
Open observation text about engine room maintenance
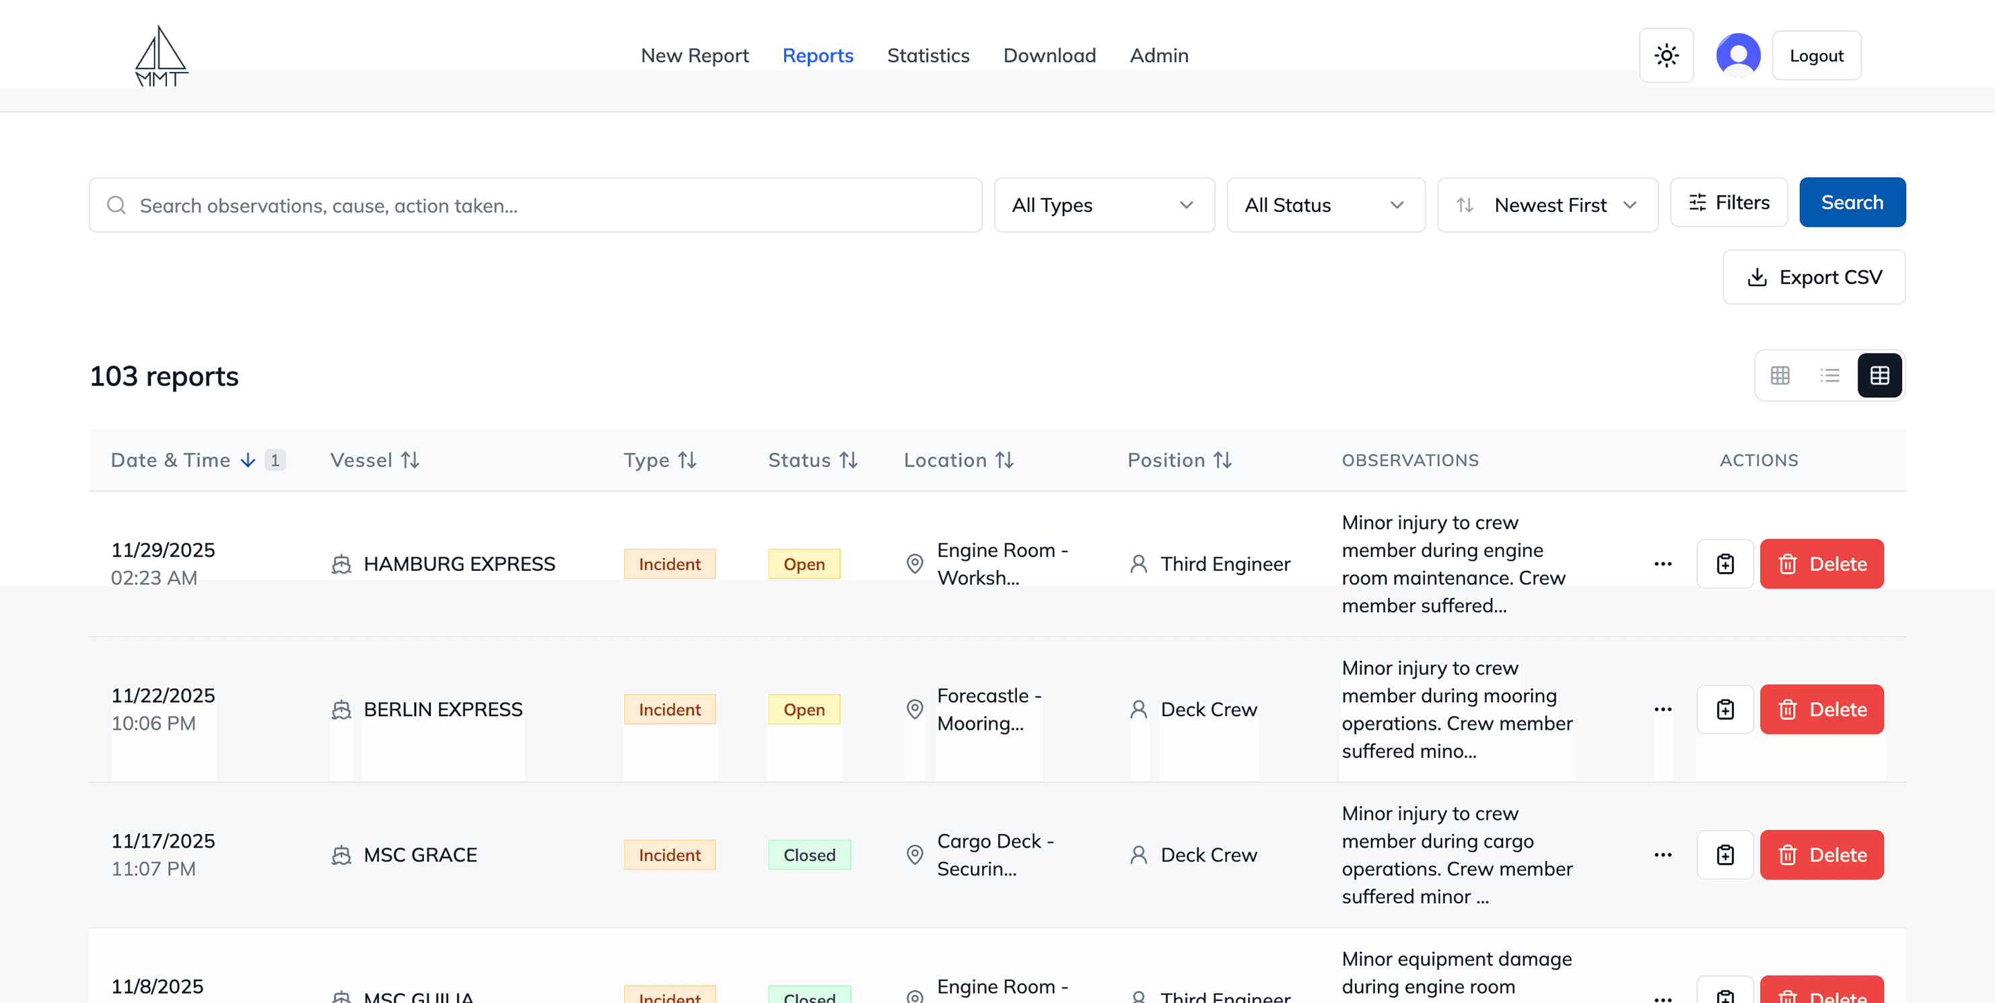point(1453,564)
